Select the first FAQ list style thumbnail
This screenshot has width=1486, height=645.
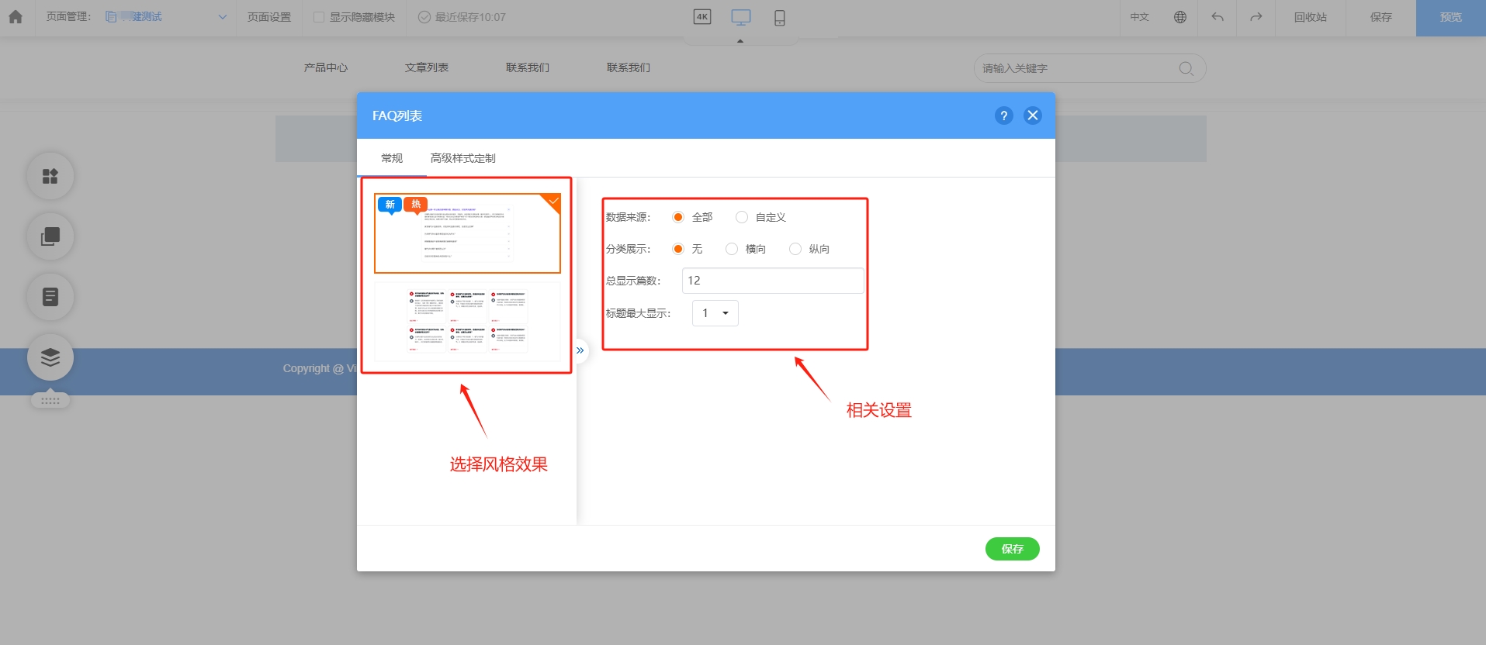tap(467, 233)
